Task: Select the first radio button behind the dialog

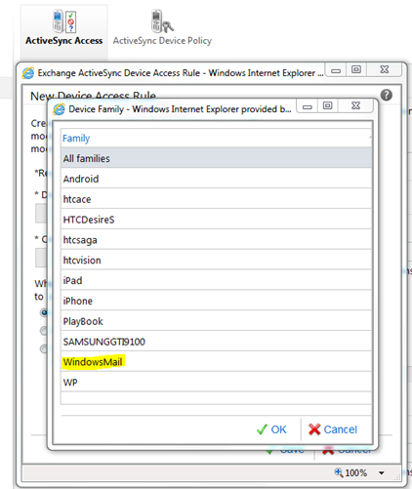Action: [x=44, y=312]
